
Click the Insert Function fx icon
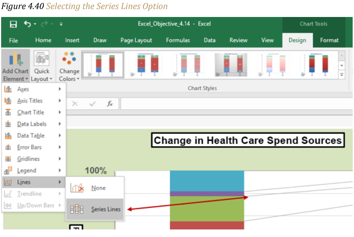pos(110,104)
